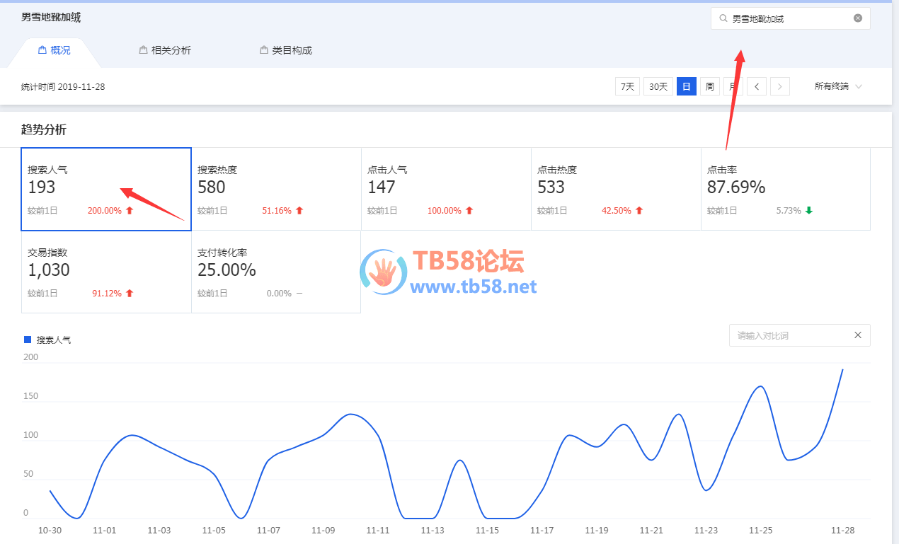
Task: Select the 7天 time range
Action: point(627,86)
